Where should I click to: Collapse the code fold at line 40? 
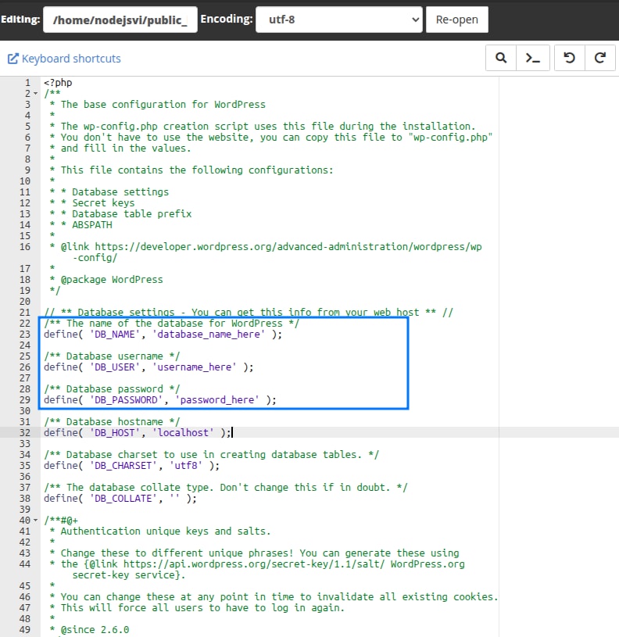point(35,521)
